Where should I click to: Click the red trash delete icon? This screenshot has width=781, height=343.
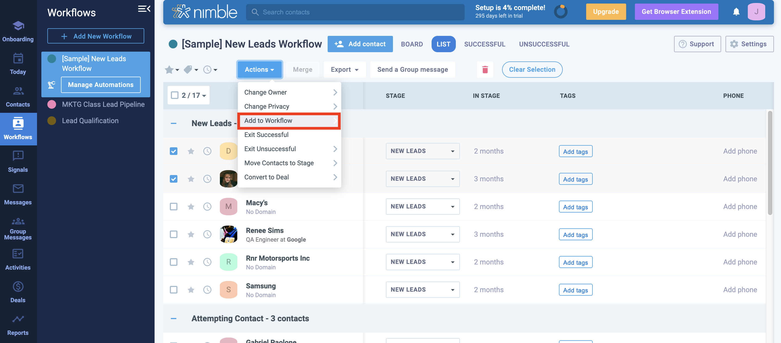485,70
